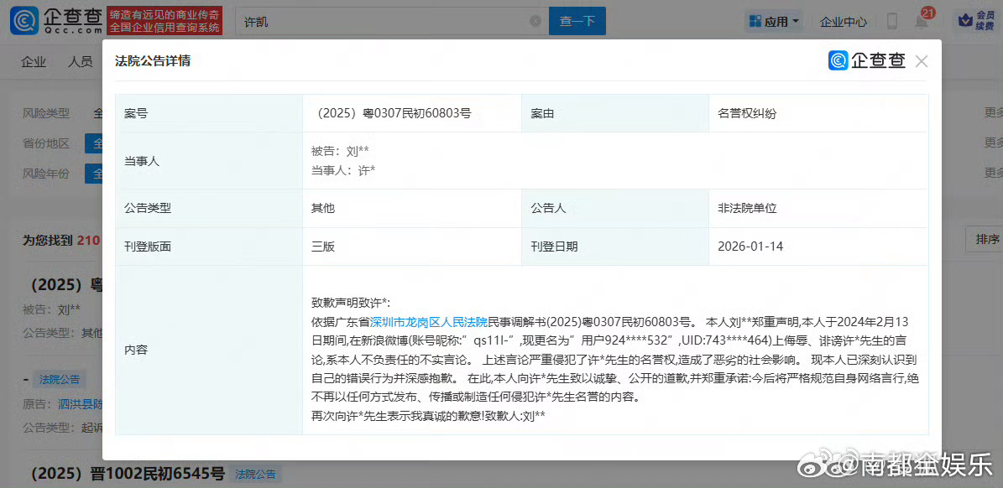Open the 应用 dropdown menu
The width and height of the screenshot is (1003, 488).
pyautogui.click(x=774, y=20)
